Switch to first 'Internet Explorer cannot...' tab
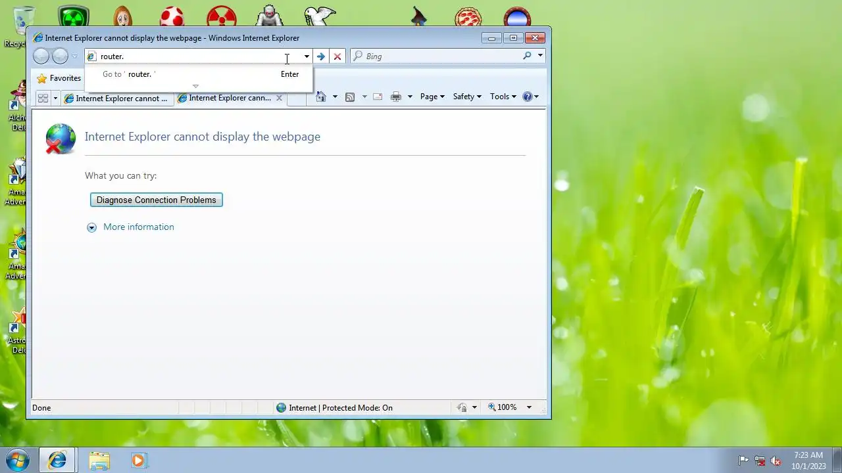 point(116,99)
